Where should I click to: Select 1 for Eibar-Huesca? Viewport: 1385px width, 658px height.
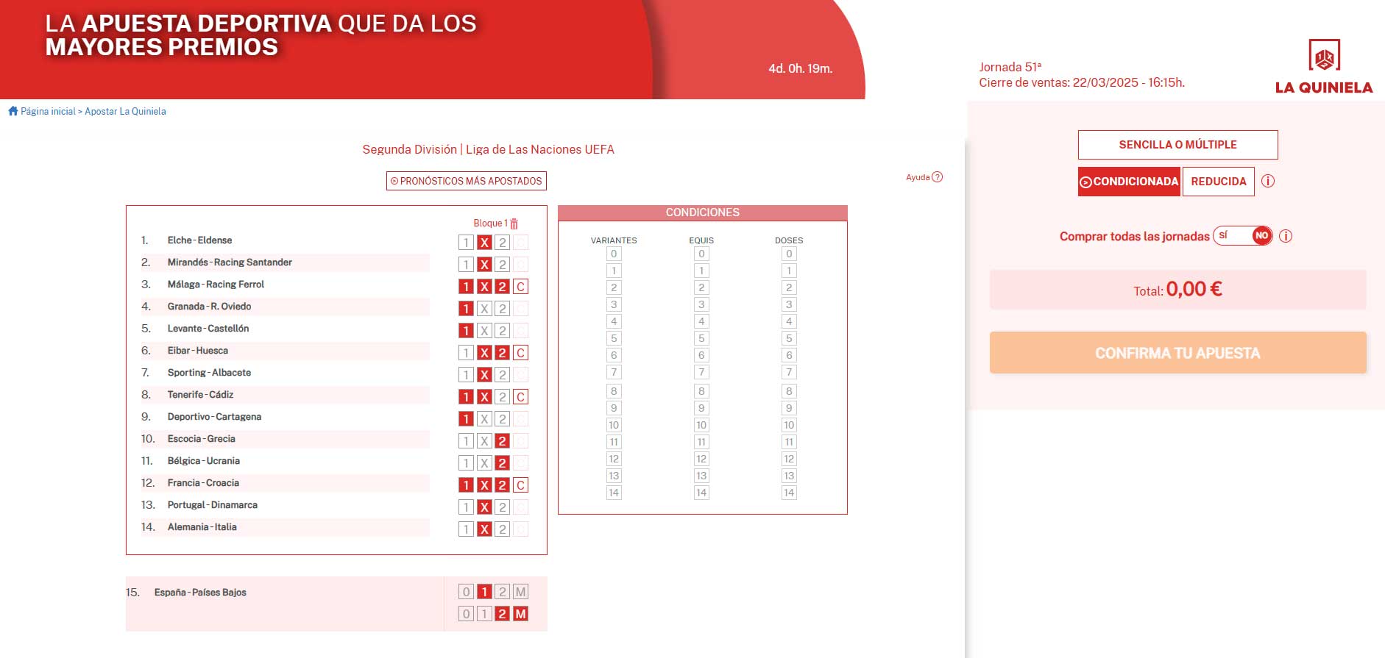tap(466, 353)
